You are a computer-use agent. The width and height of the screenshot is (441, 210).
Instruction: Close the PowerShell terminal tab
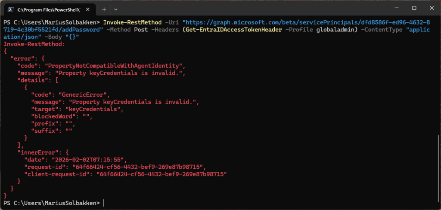(x=88, y=9)
